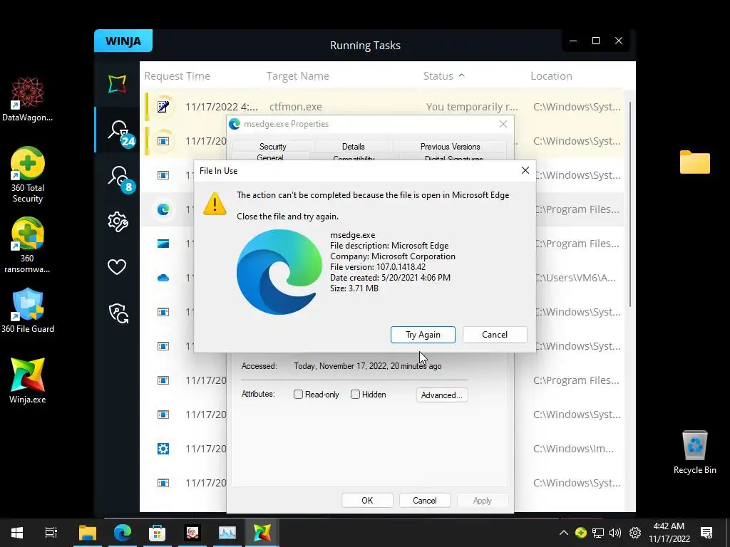
Task: Open volume control in system tray
Action: pyautogui.click(x=615, y=533)
